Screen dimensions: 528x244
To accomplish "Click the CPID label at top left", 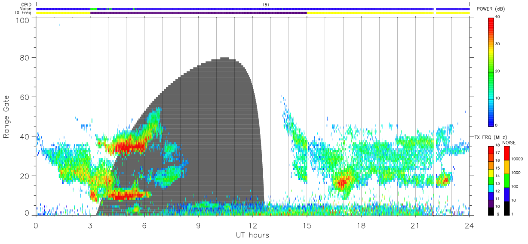I will click(27, 5).
